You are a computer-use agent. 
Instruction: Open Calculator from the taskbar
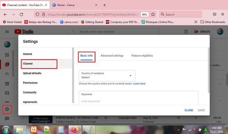[x=61, y=130]
